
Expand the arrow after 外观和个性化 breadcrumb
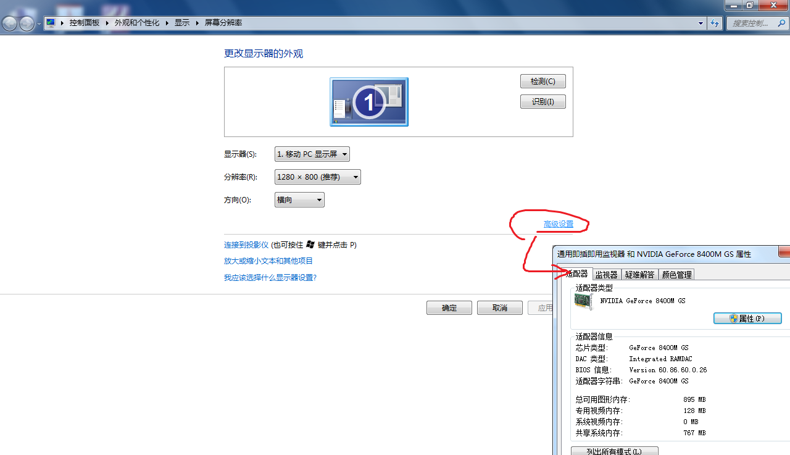pyautogui.click(x=167, y=23)
